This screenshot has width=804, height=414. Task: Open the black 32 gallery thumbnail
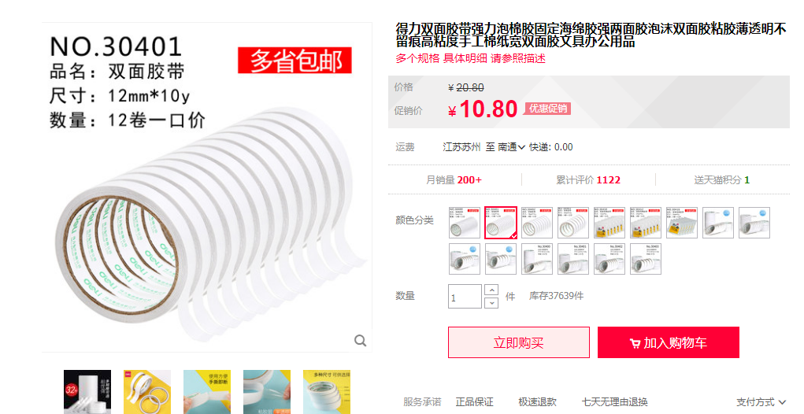click(87, 392)
